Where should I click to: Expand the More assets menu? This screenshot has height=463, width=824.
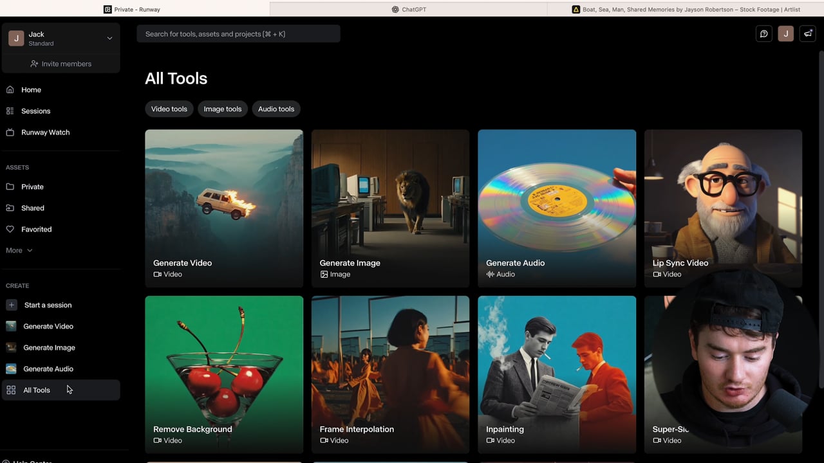tap(19, 251)
